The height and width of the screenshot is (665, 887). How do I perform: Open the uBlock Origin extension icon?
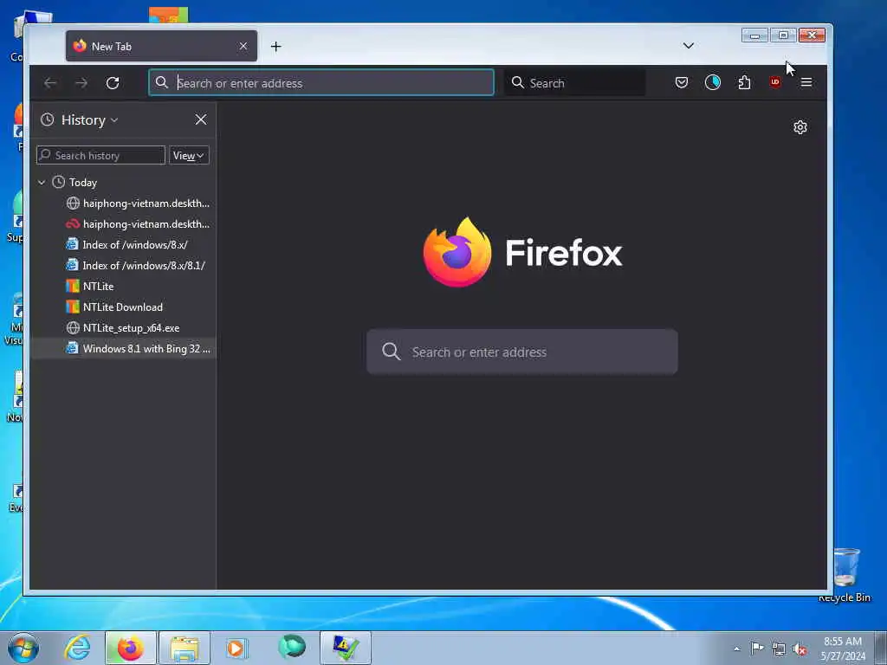775,82
